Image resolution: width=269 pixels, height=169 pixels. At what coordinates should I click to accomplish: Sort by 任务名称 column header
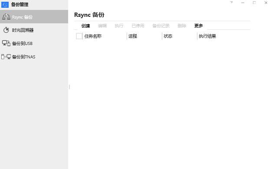click(x=93, y=36)
